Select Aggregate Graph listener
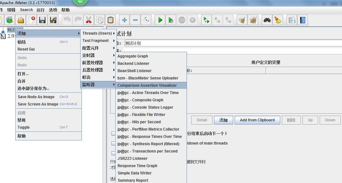 click(151, 56)
